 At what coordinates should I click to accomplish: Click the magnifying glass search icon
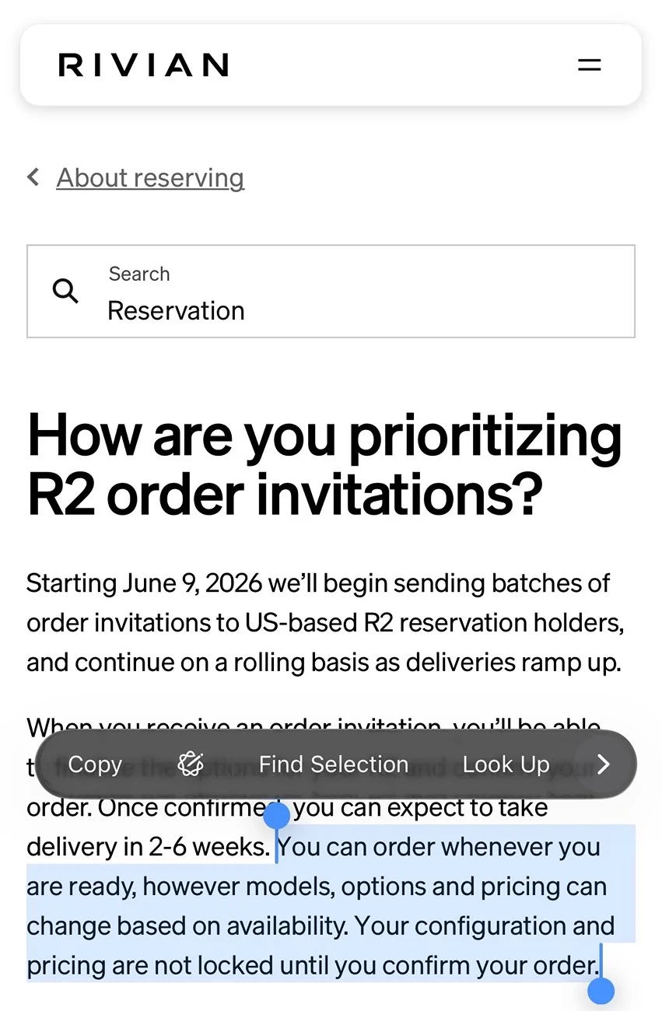point(66,292)
